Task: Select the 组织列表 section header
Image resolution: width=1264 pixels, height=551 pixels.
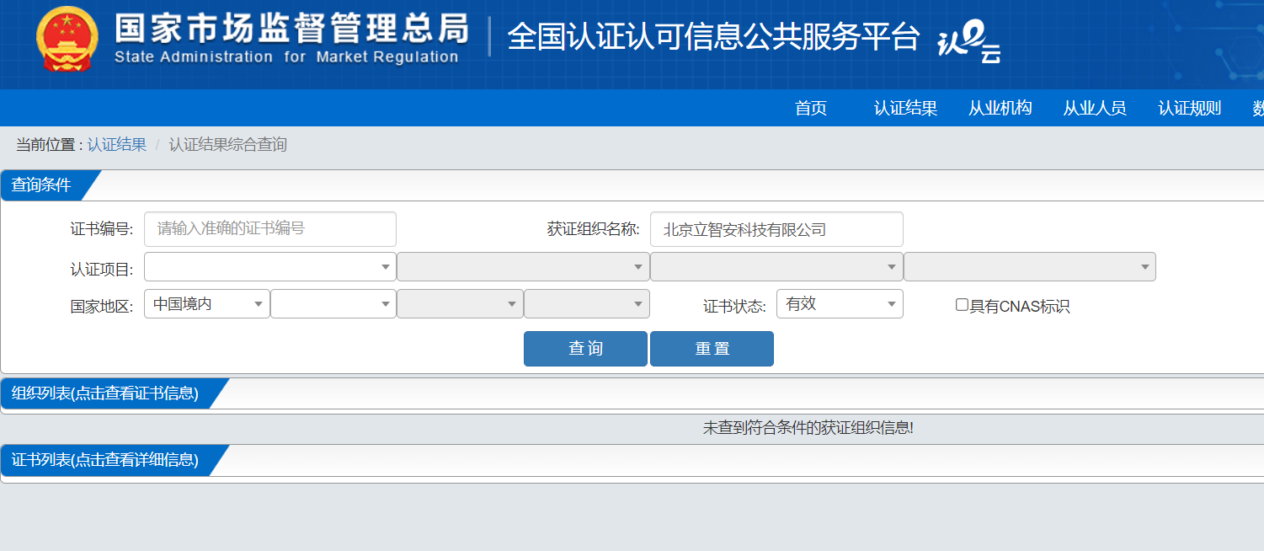Action: click(104, 393)
